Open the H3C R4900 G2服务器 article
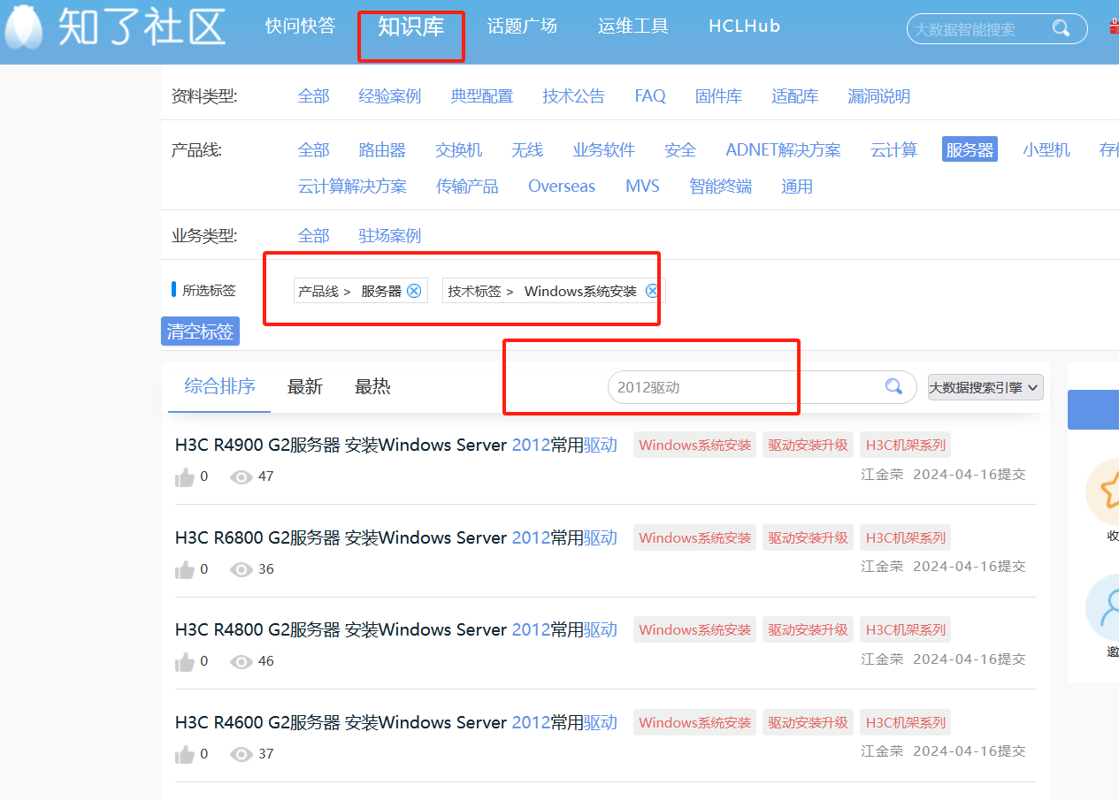The height and width of the screenshot is (800, 1119). (x=396, y=446)
